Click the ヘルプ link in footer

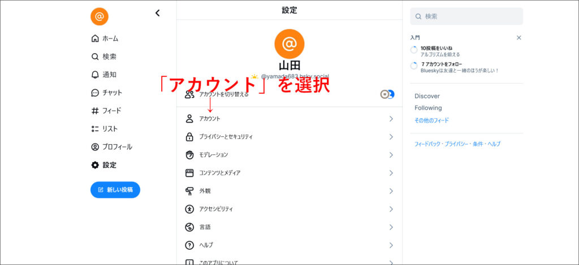point(494,144)
